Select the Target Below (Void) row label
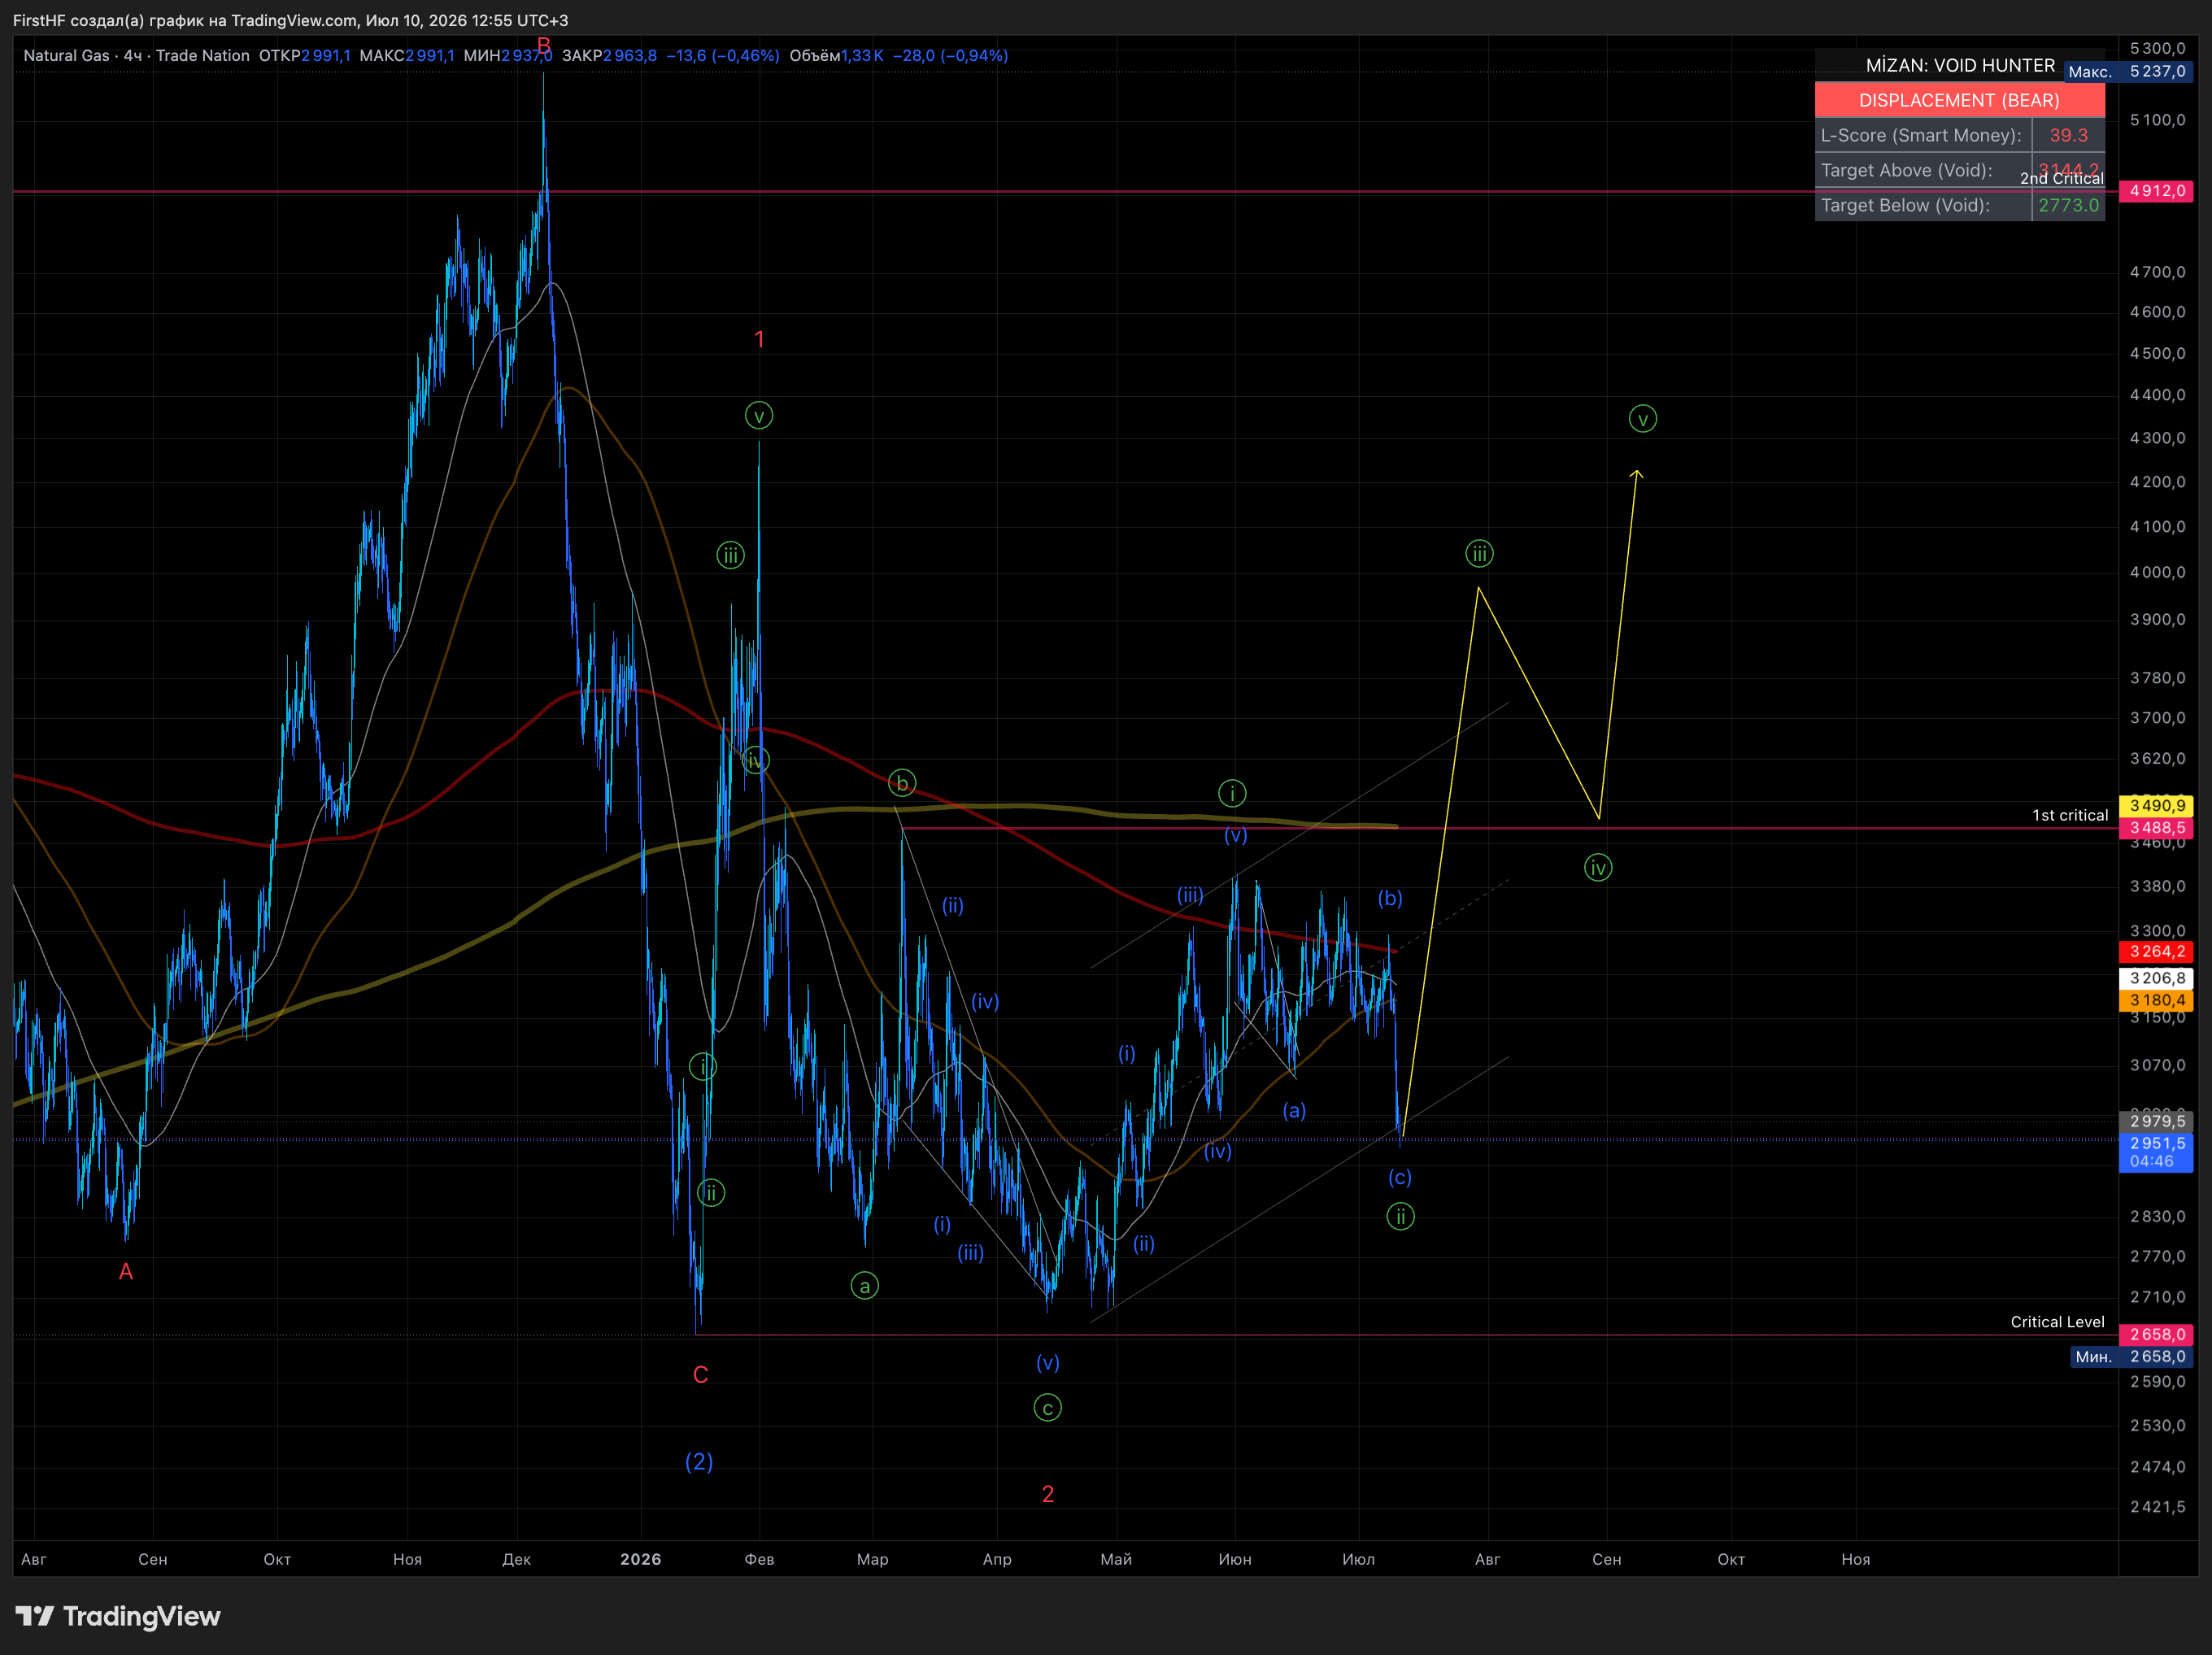The height and width of the screenshot is (1655, 2212). 1905,205
